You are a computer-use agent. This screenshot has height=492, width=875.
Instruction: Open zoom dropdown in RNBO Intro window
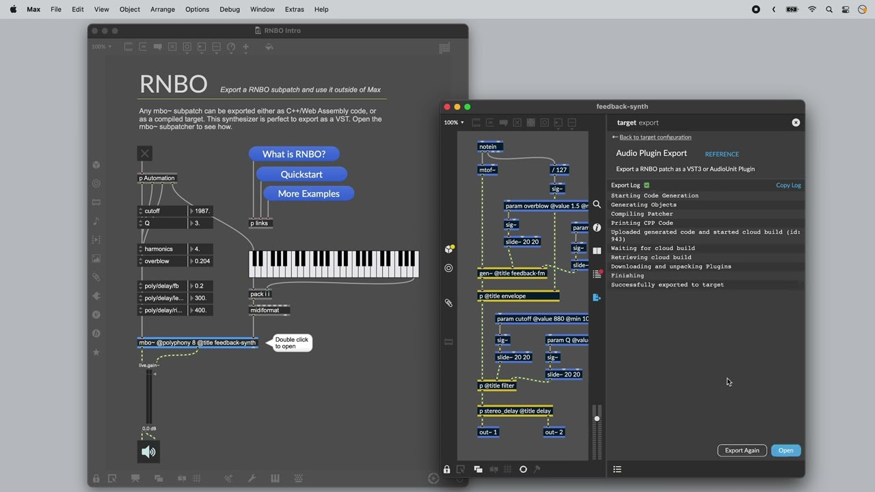click(x=101, y=47)
